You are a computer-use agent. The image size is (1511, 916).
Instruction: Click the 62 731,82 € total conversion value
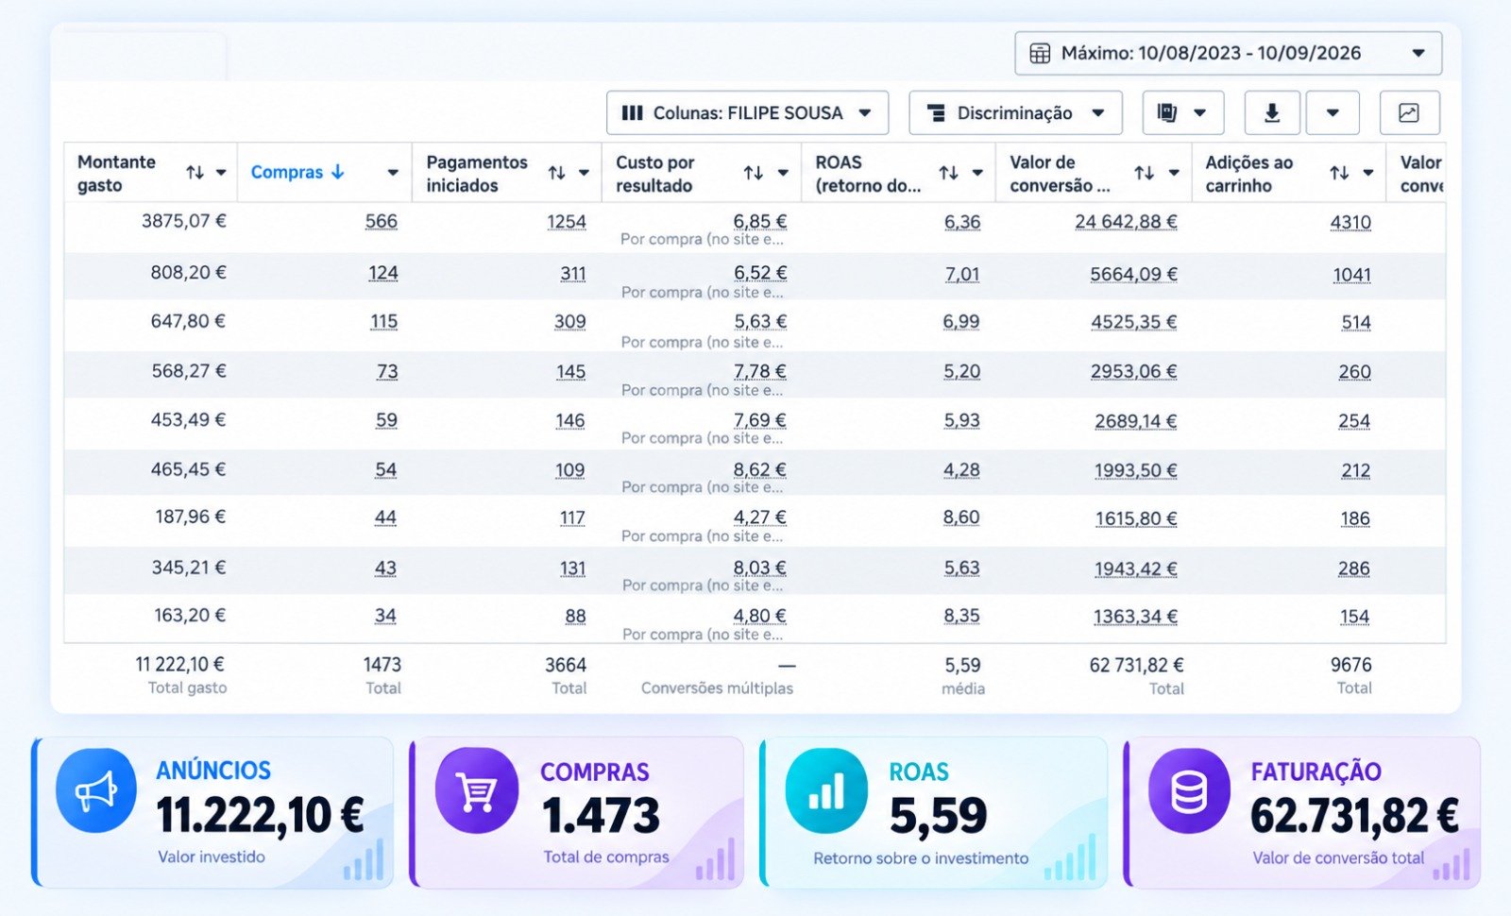pos(1136,665)
